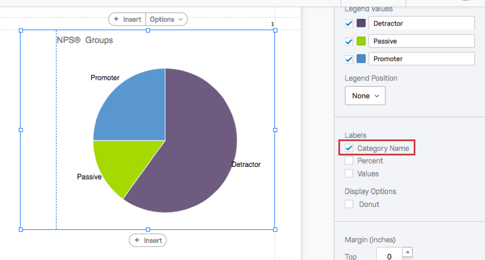Enable the Values labels checkbox
This screenshot has height=260, width=485.
(x=349, y=173)
